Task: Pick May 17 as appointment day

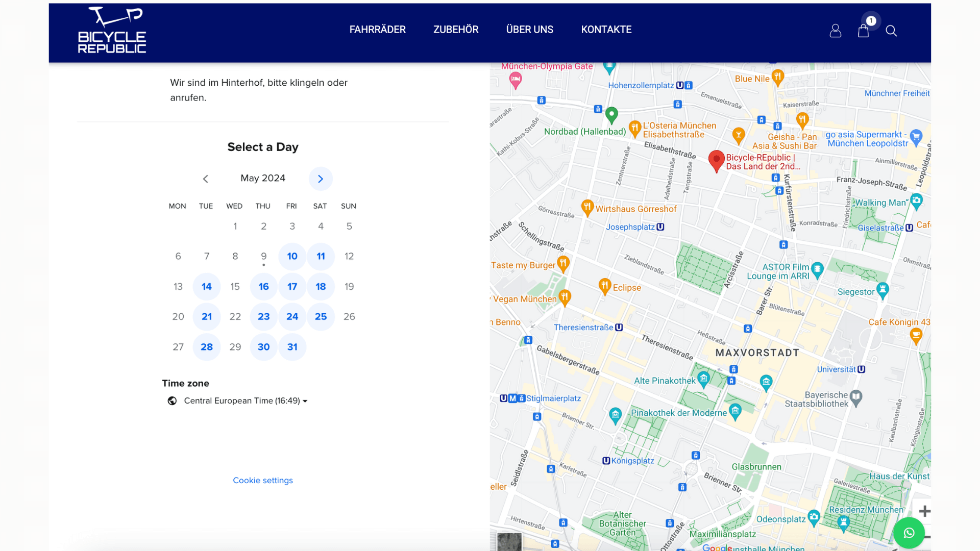Action: point(292,286)
